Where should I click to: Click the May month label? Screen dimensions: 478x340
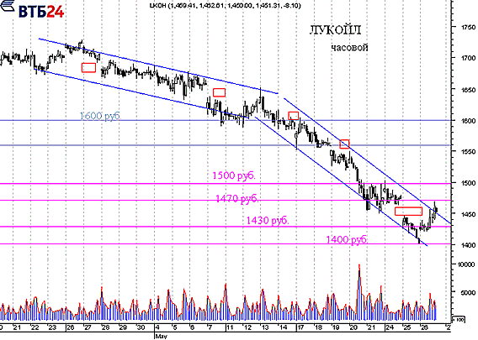coord(161,337)
